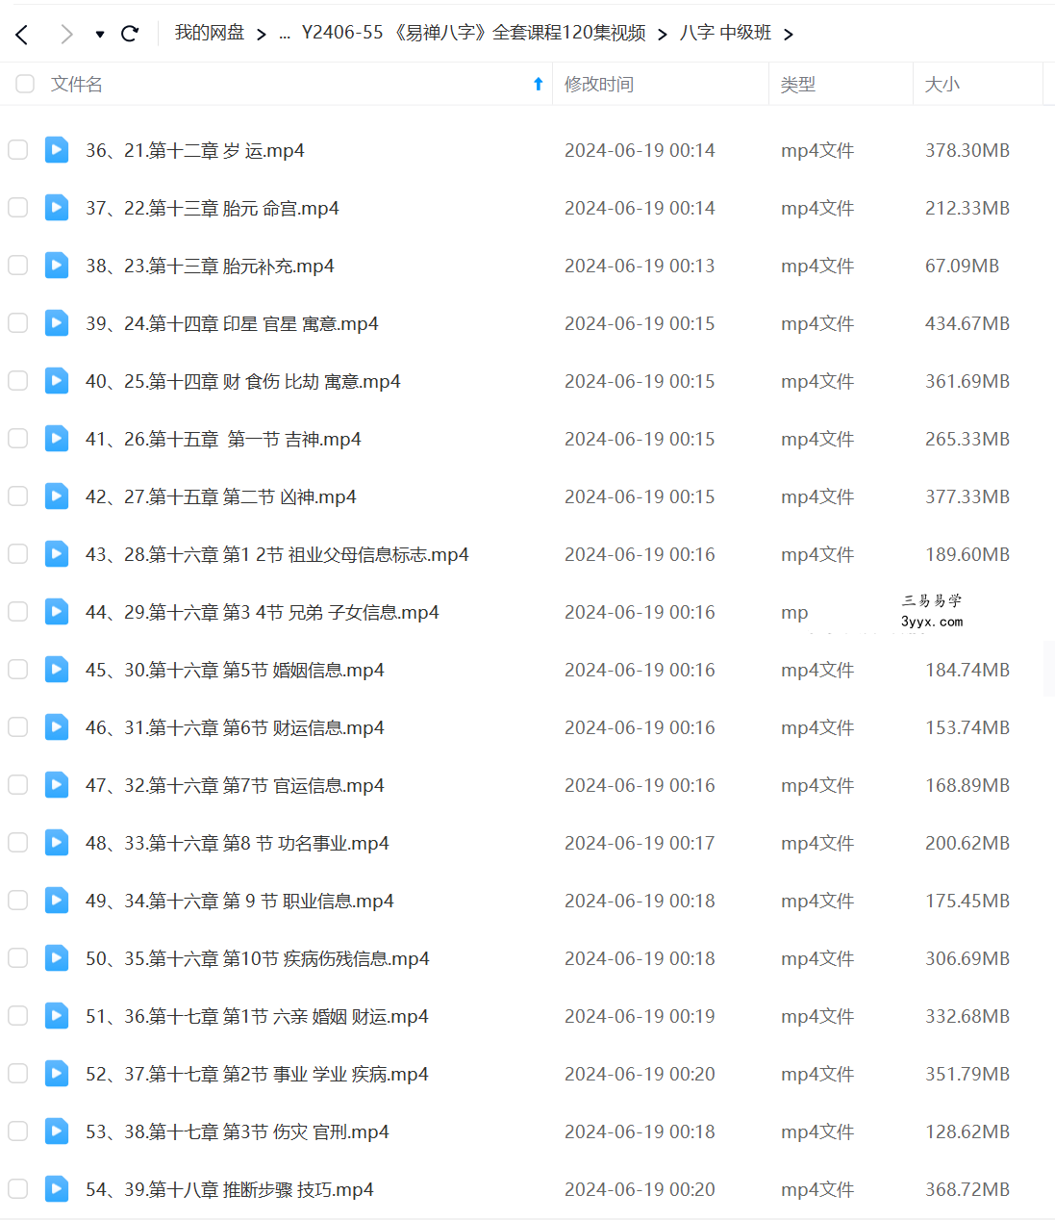Toggle file name sort direction arrow
This screenshot has height=1220, width=1055.
point(539,85)
